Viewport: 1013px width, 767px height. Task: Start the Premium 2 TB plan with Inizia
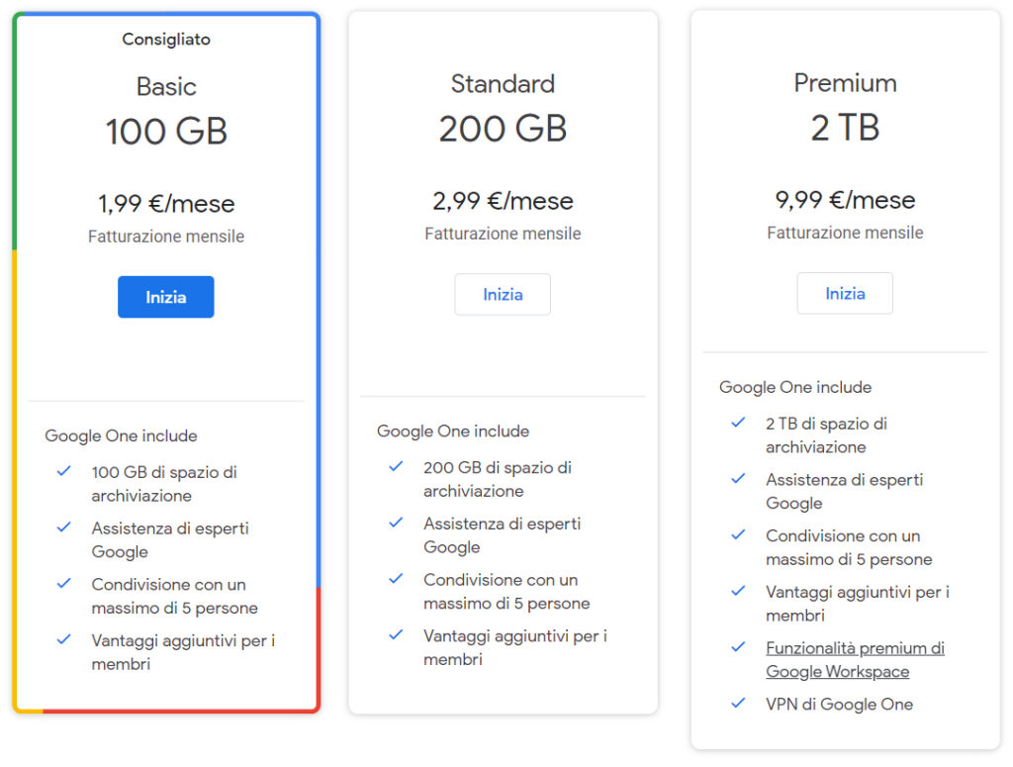point(845,293)
